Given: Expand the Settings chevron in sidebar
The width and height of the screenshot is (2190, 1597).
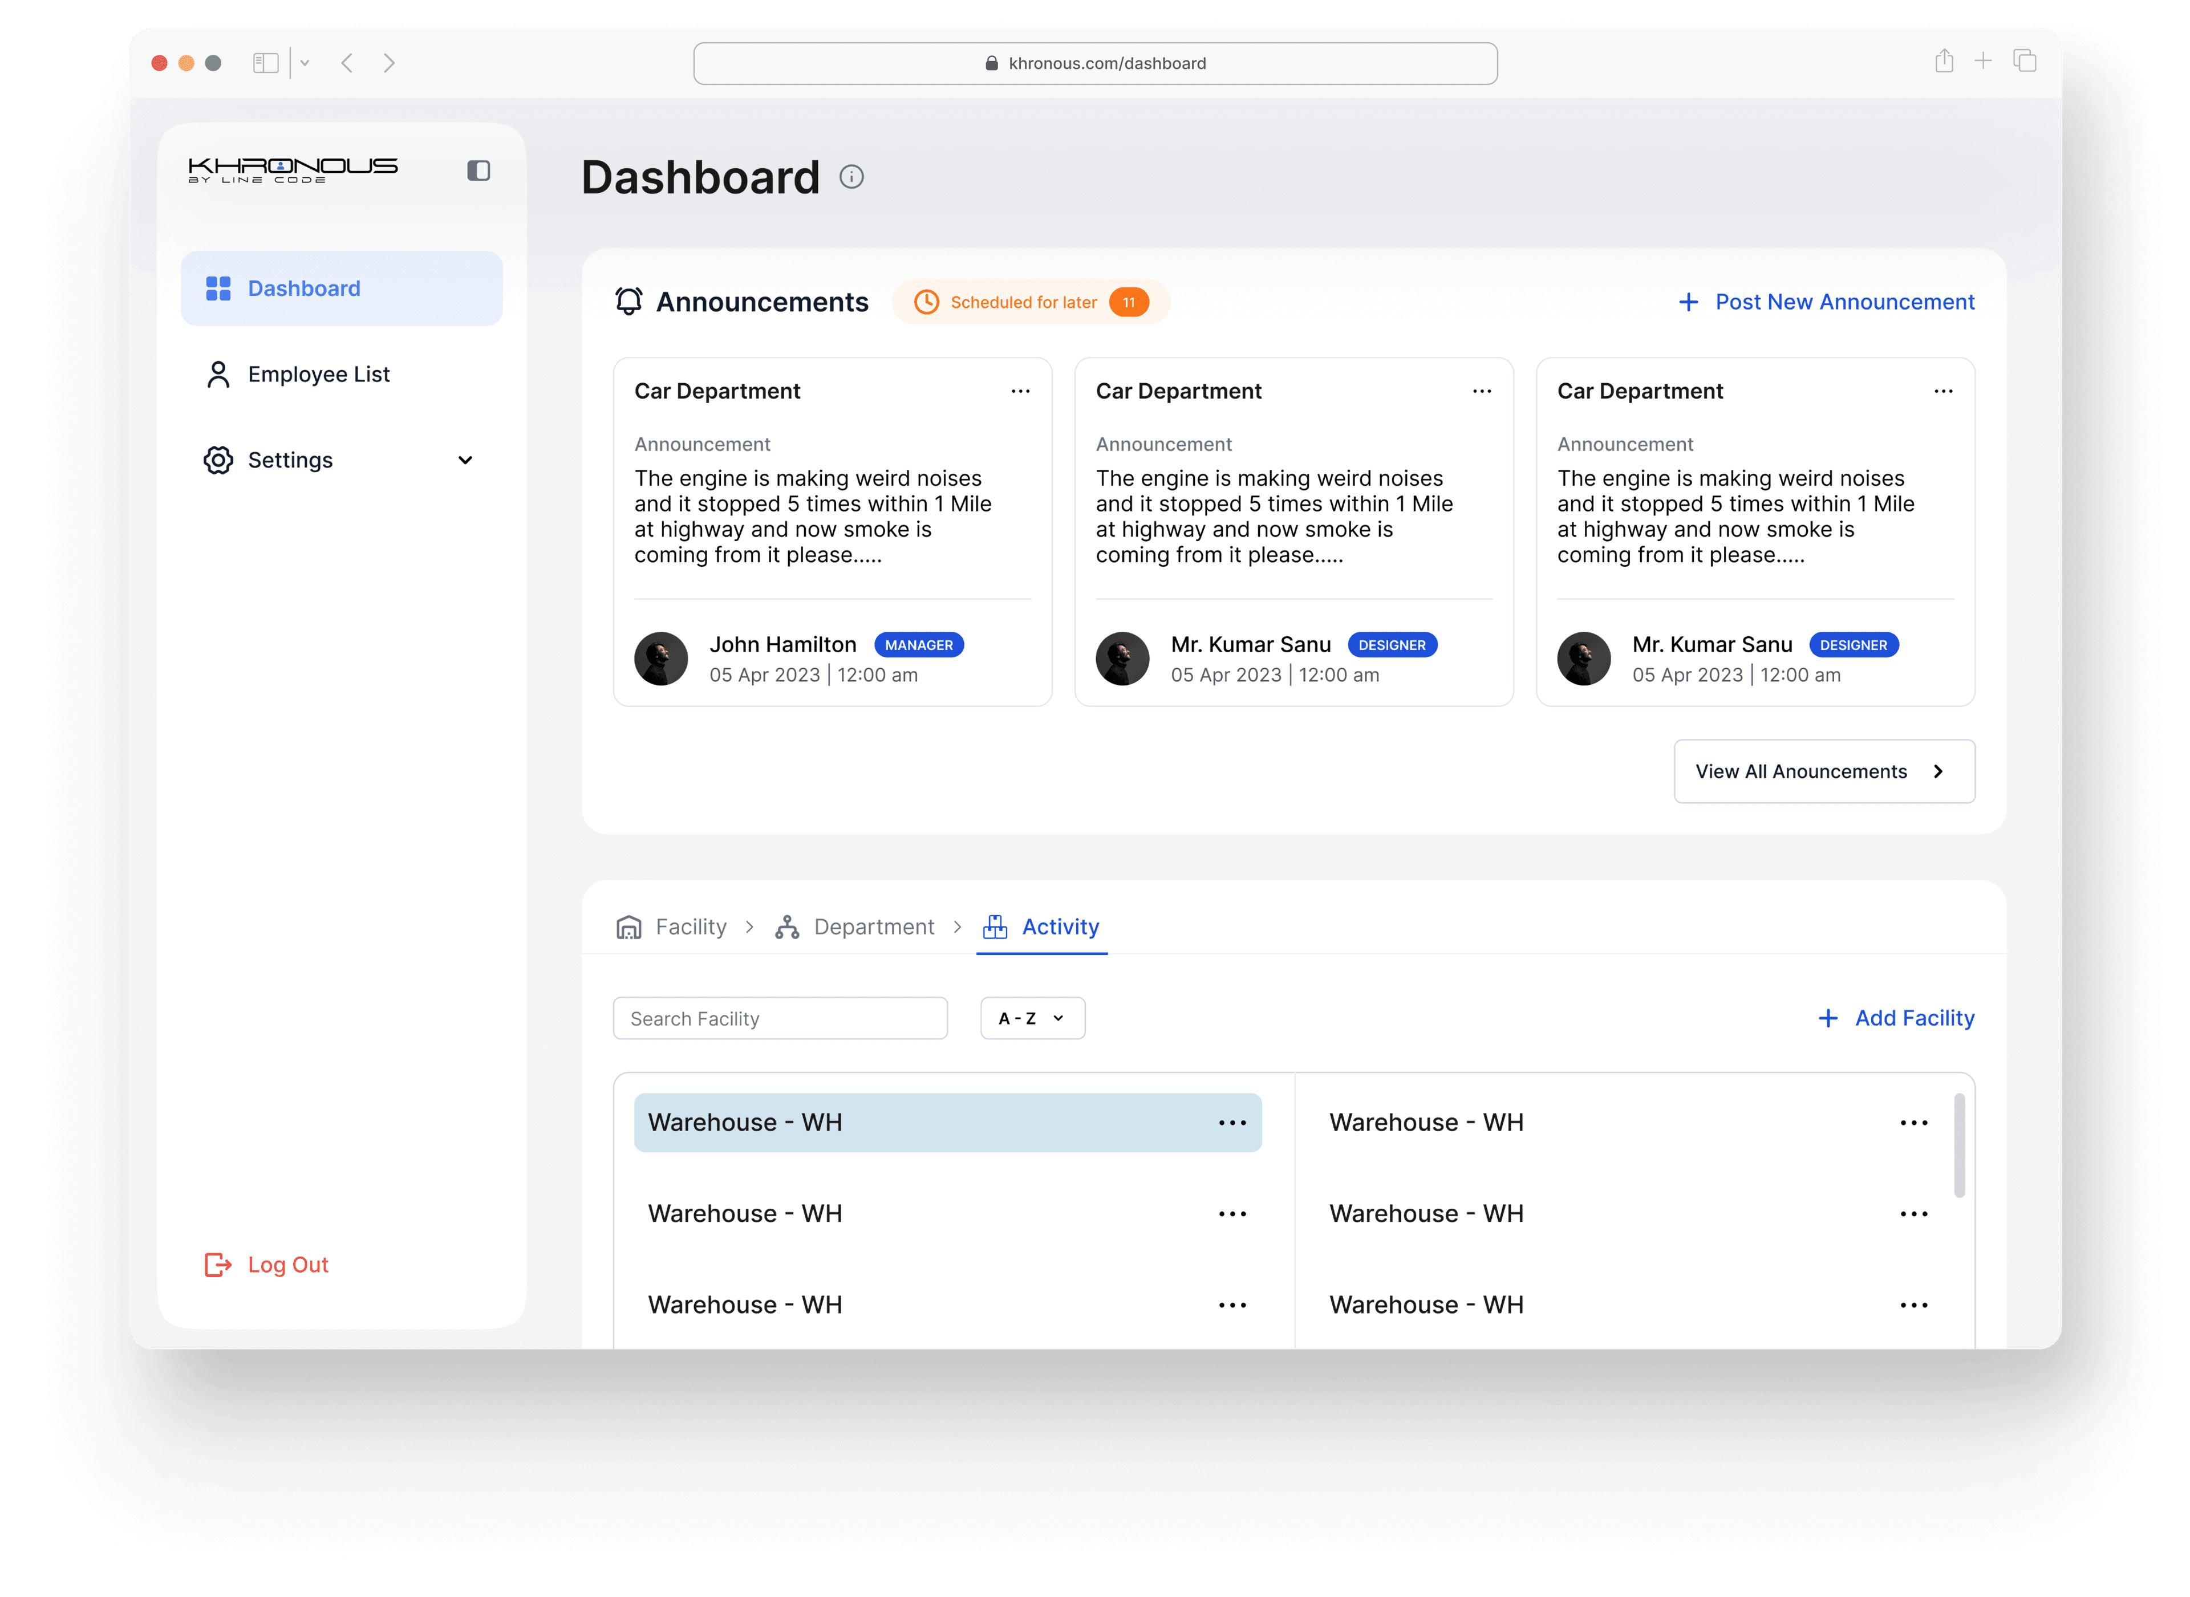Looking at the screenshot, I should tap(466, 460).
